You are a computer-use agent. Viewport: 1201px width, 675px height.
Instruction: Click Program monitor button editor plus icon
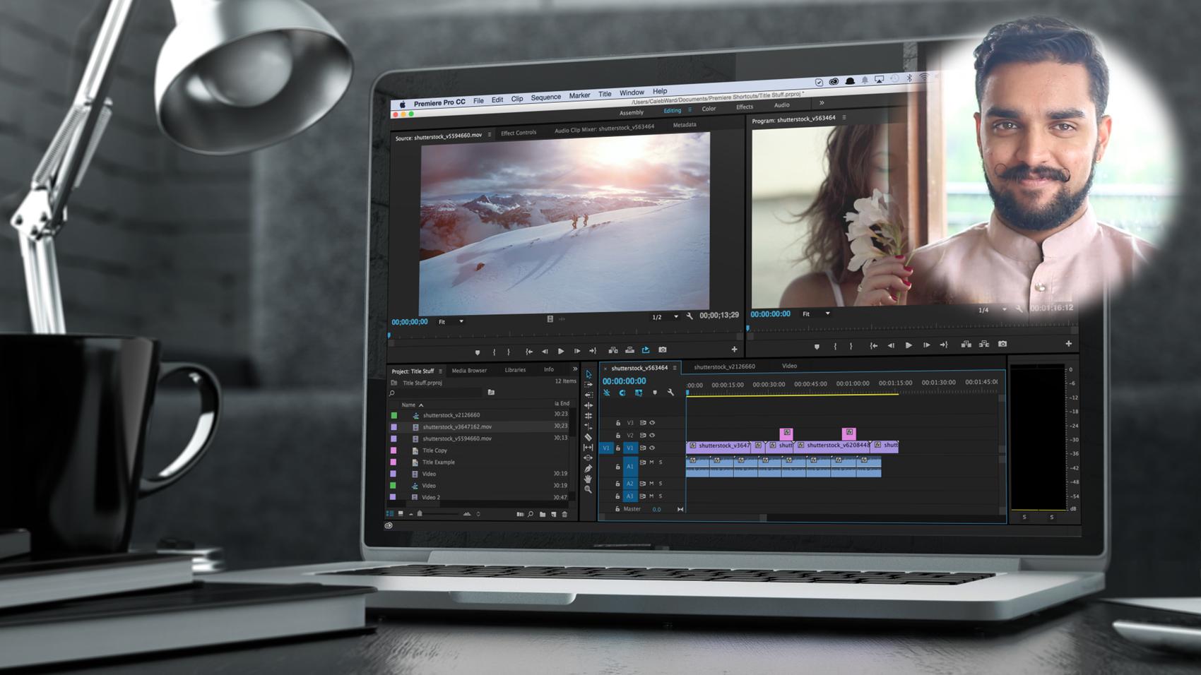click(1068, 343)
